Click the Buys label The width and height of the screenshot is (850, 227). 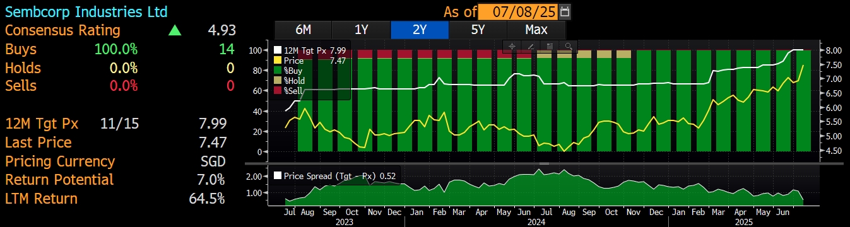[21, 49]
